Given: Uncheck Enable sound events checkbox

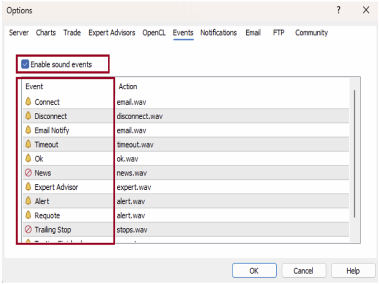Looking at the screenshot, I should point(25,64).
